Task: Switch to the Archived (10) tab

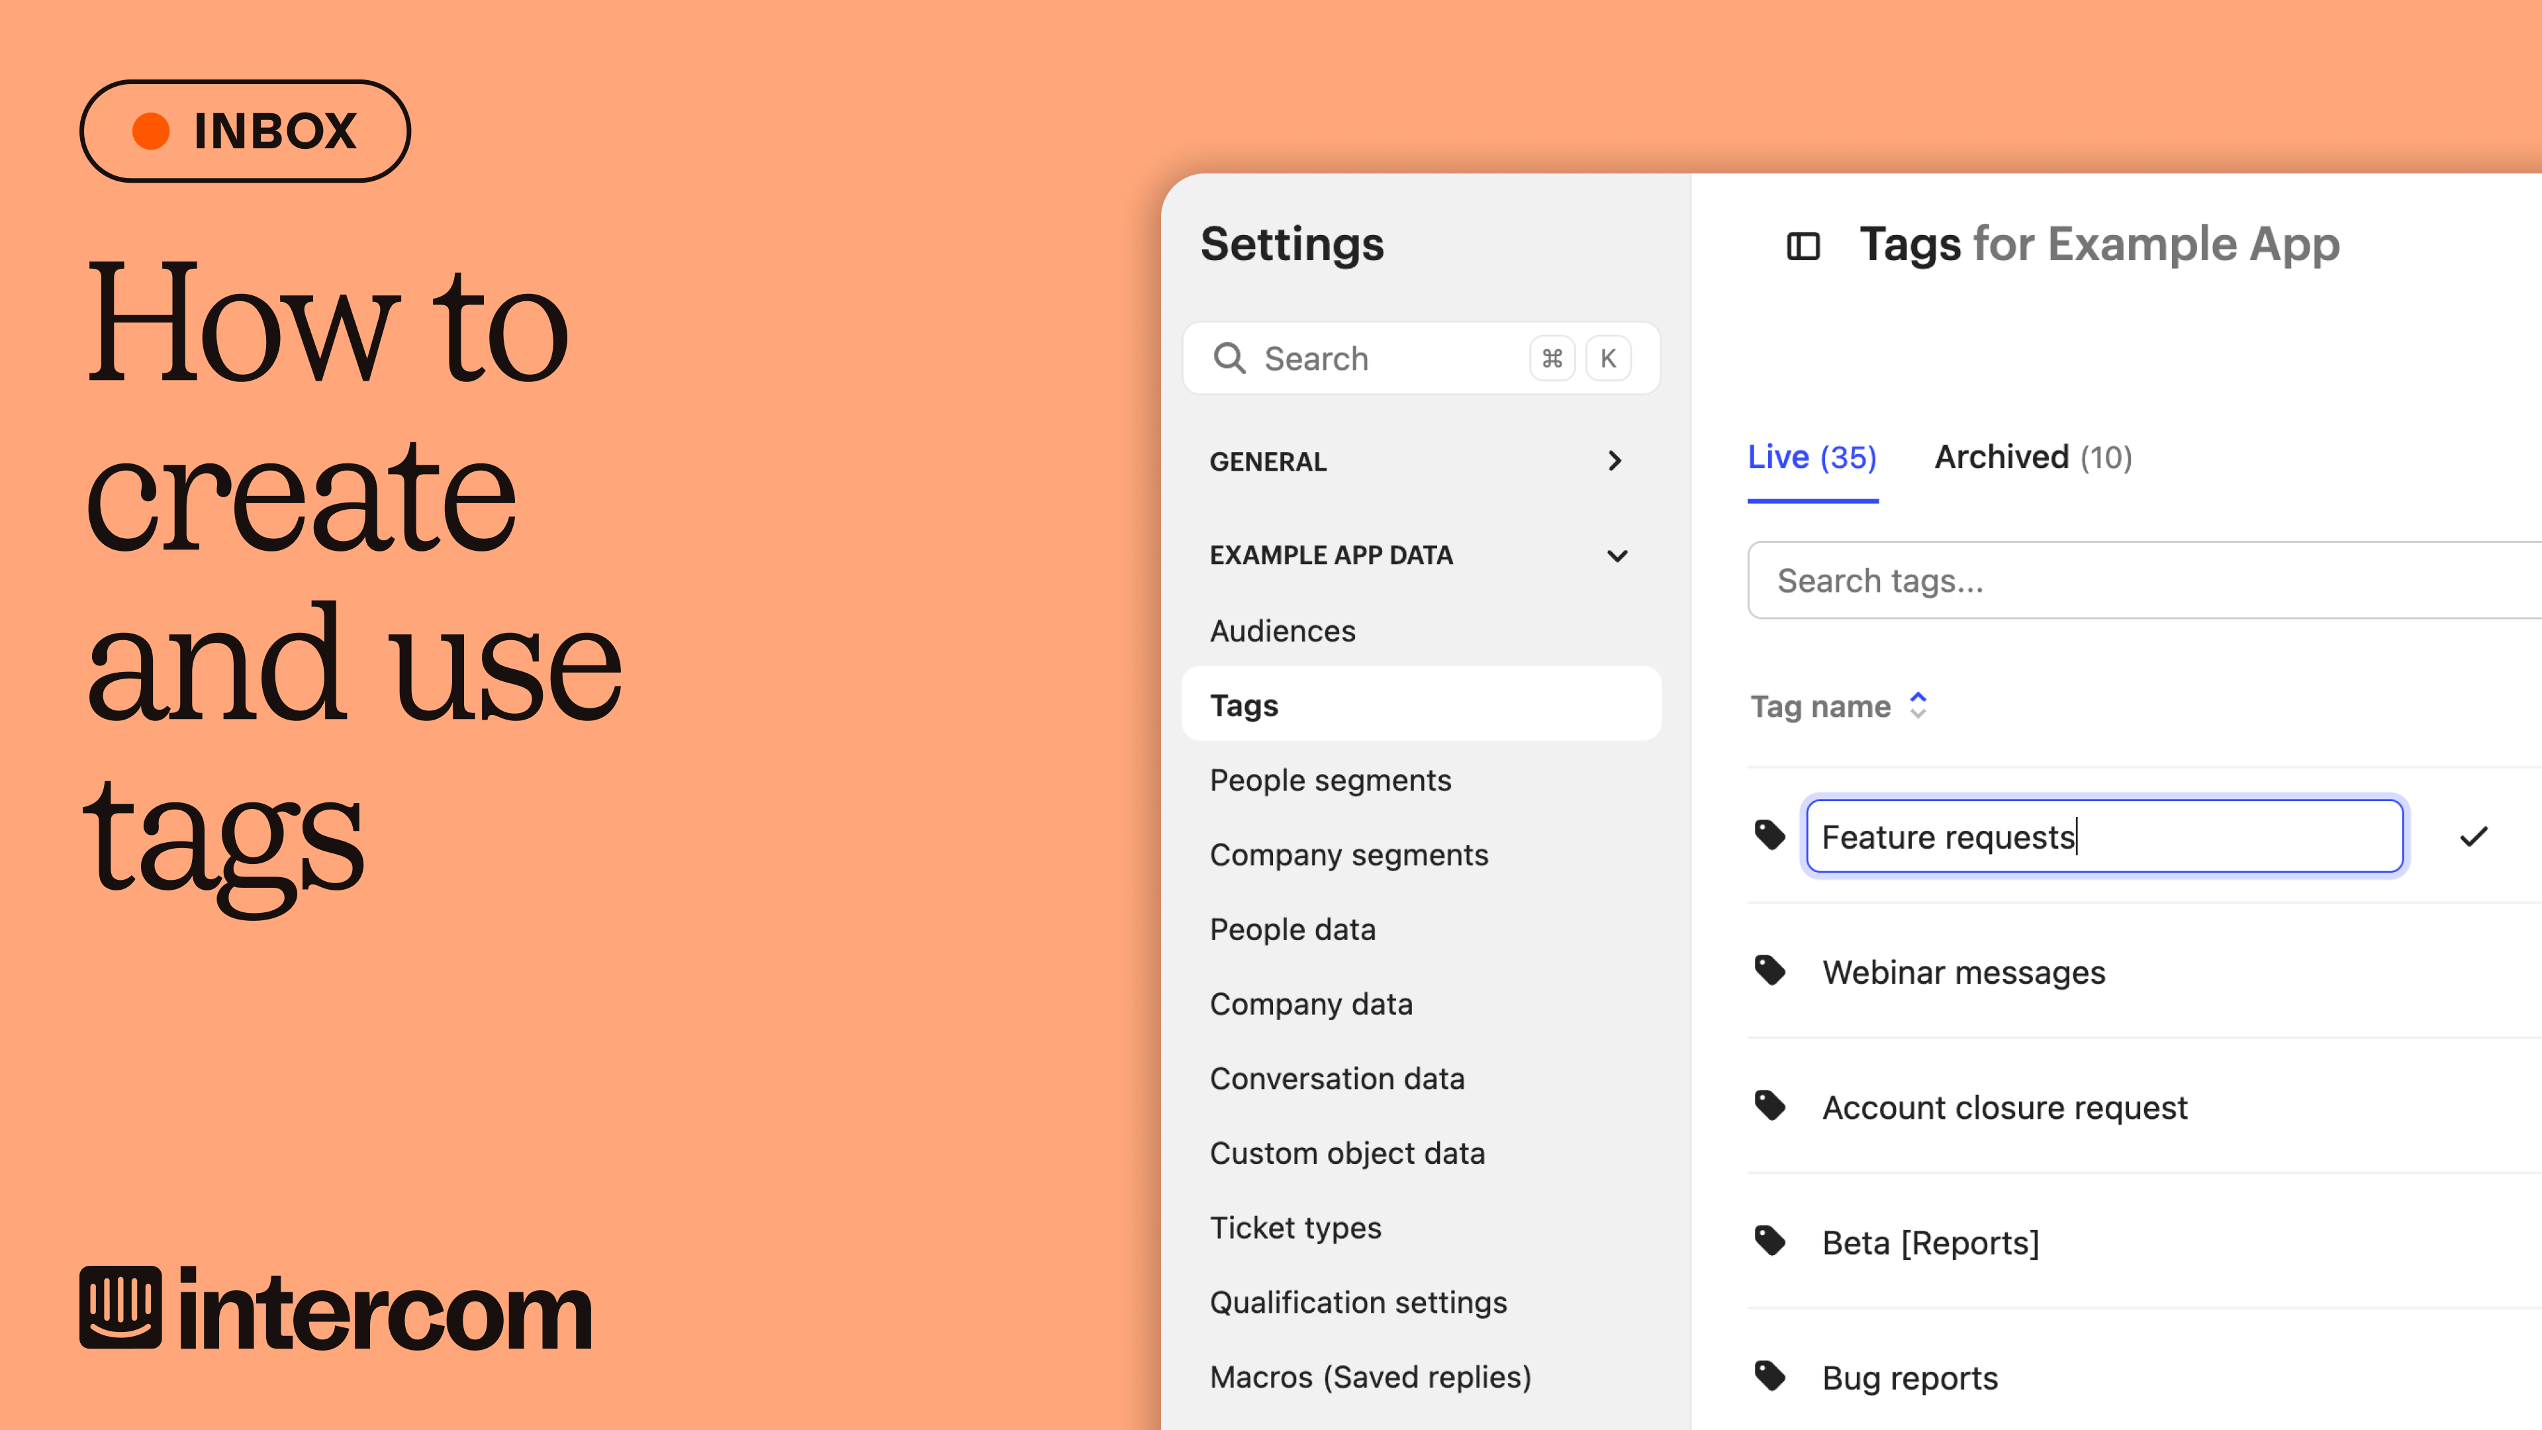Action: 2032,456
